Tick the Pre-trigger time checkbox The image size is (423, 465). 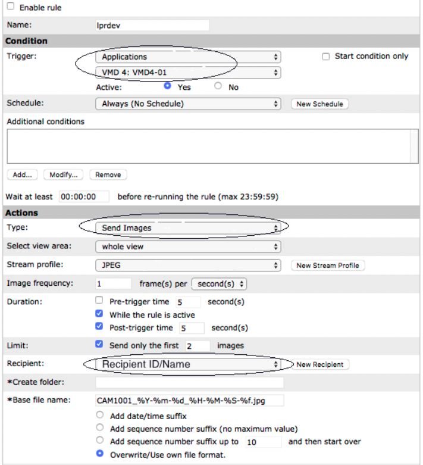[99, 300]
